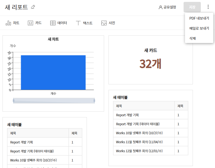Click the left handle of chart range slider

coord(14,101)
